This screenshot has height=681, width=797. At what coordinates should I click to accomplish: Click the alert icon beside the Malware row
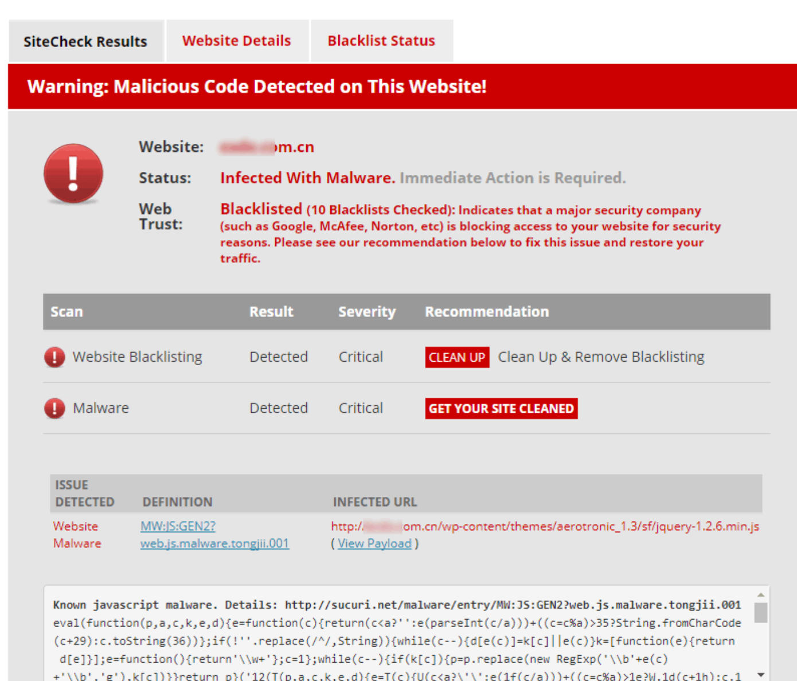54,408
